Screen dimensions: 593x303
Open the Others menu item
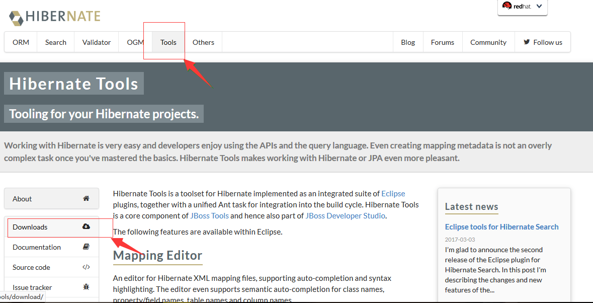tap(203, 42)
